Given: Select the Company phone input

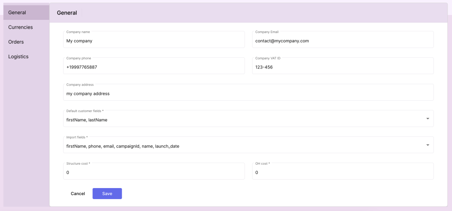Looking at the screenshot, I should point(154,67).
